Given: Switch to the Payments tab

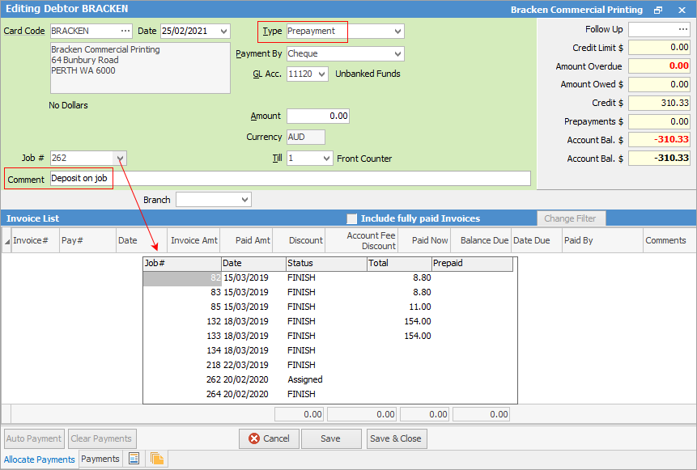Looking at the screenshot, I should 100,459.
